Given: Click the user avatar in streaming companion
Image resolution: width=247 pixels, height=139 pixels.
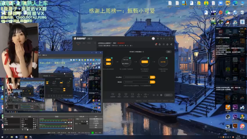Looking at the screenshot, I should 153,39.
